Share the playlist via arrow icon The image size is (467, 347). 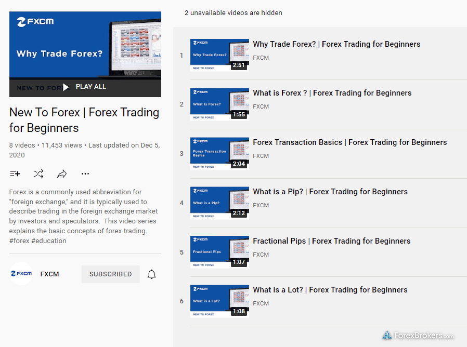pos(62,174)
